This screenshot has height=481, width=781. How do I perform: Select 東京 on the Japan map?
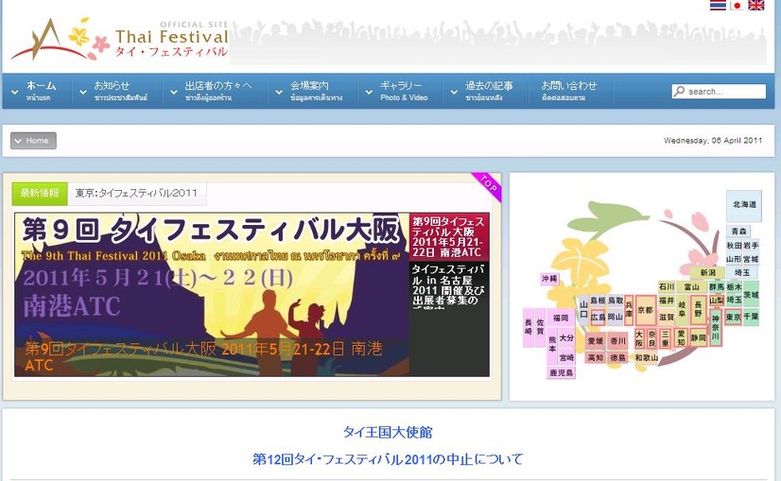click(733, 318)
